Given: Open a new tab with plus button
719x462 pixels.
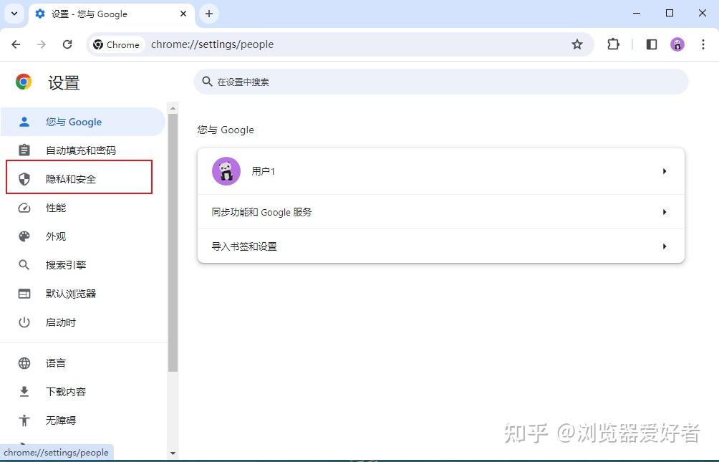Looking at the screenshot, I should pyautogui.click(x=209, y=14).
